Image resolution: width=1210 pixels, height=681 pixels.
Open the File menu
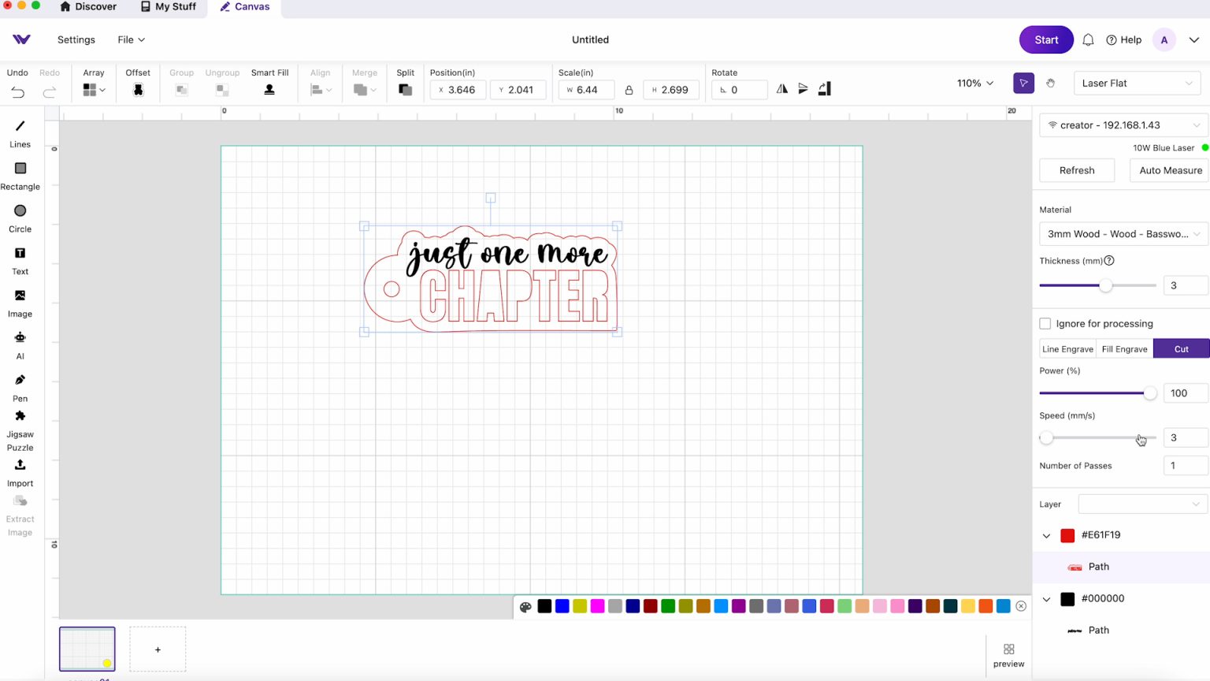(x=131, y=39)
